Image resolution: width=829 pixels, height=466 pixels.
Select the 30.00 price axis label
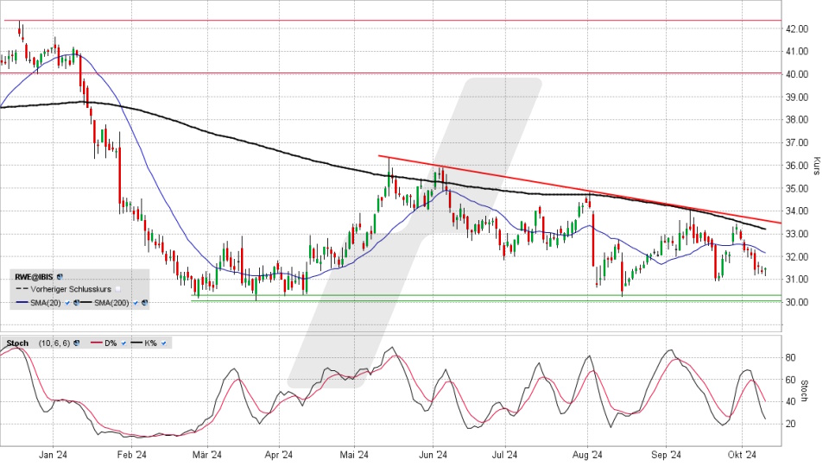tap(796, 302)
